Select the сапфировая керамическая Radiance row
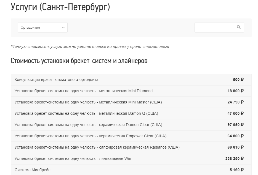The image size is (258, 175). [131, 147]
